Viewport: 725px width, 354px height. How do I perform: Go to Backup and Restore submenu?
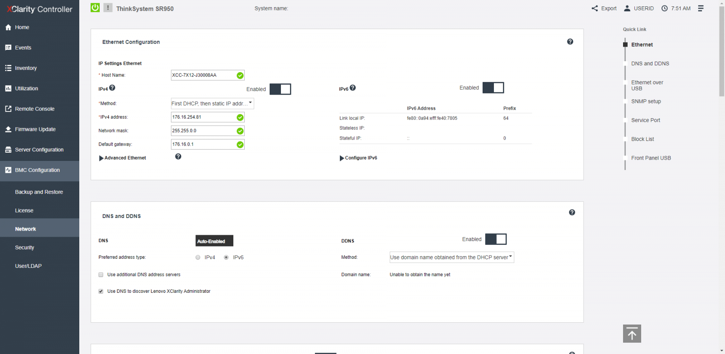point(39,192)
